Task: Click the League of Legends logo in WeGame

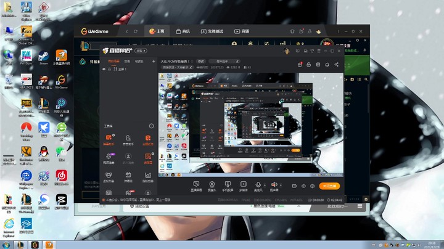Action: 85,46
